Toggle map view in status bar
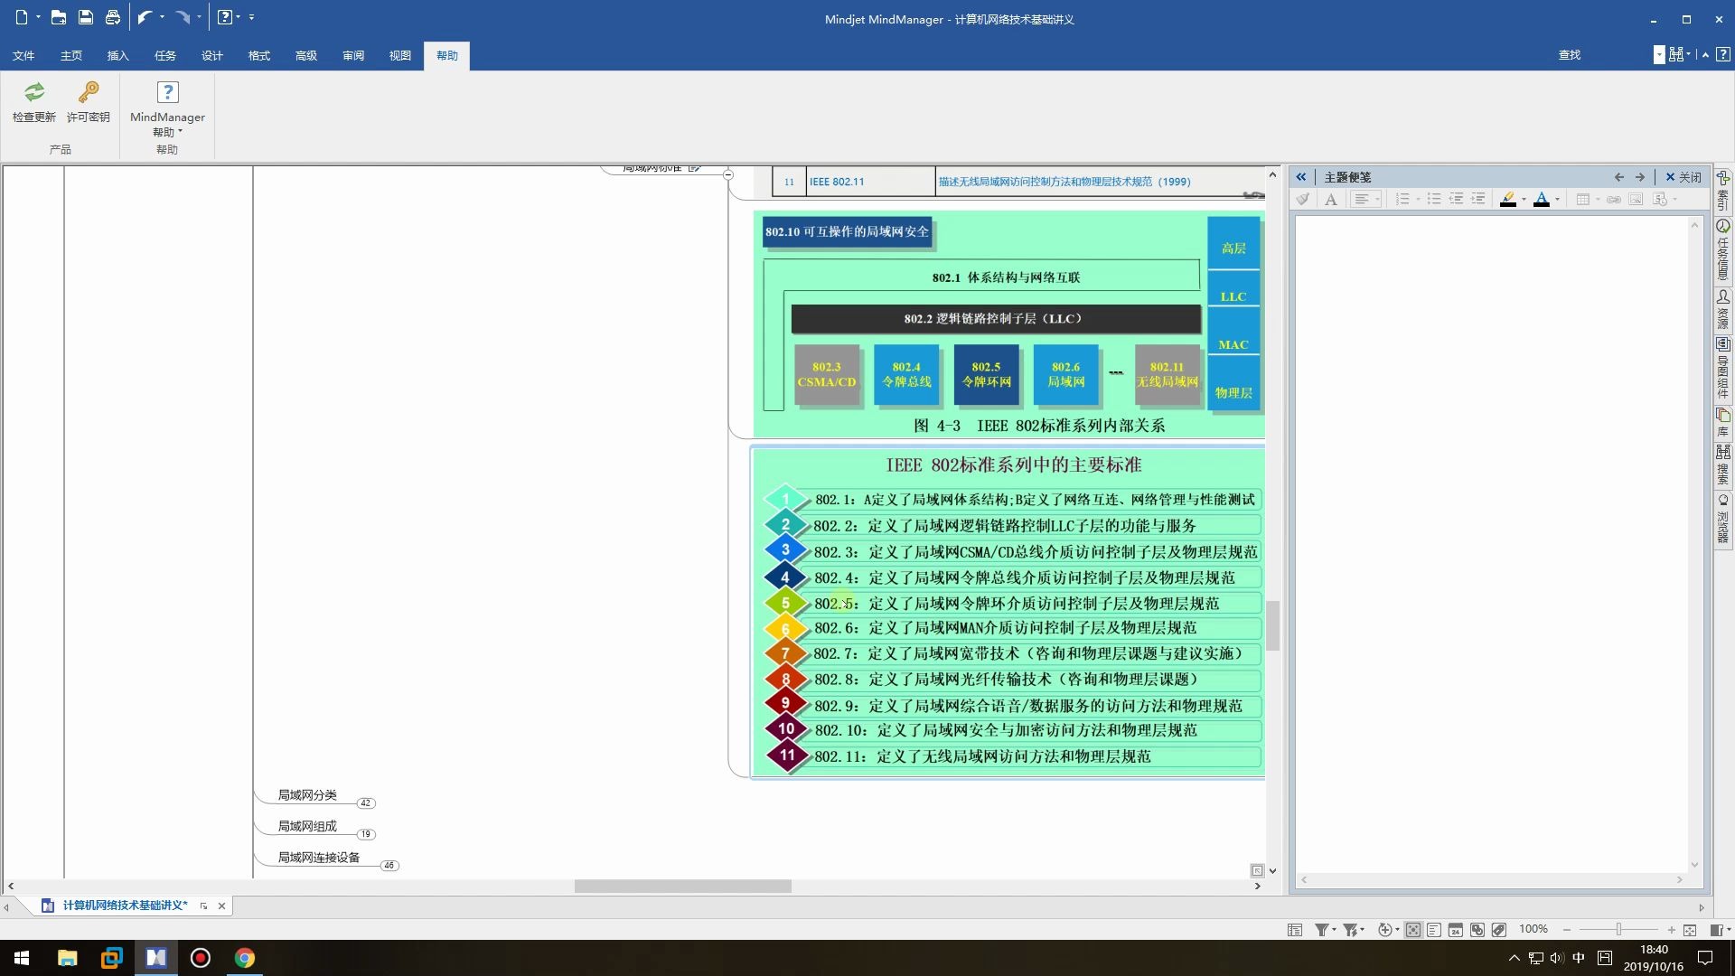The image size is (1735, 976). pyautogui.click(x=1413, y=930)
